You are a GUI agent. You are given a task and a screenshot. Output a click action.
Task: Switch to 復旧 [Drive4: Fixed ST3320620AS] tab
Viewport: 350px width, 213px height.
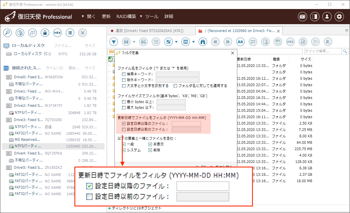tap(151, 31)
